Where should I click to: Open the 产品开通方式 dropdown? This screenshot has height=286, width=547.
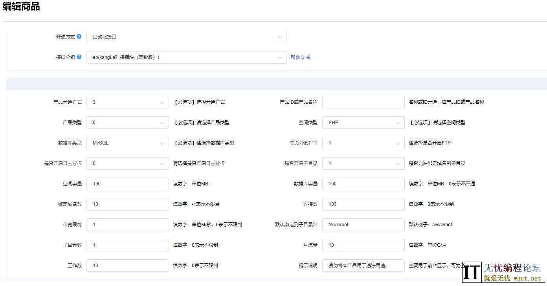[x=127, y=102]
